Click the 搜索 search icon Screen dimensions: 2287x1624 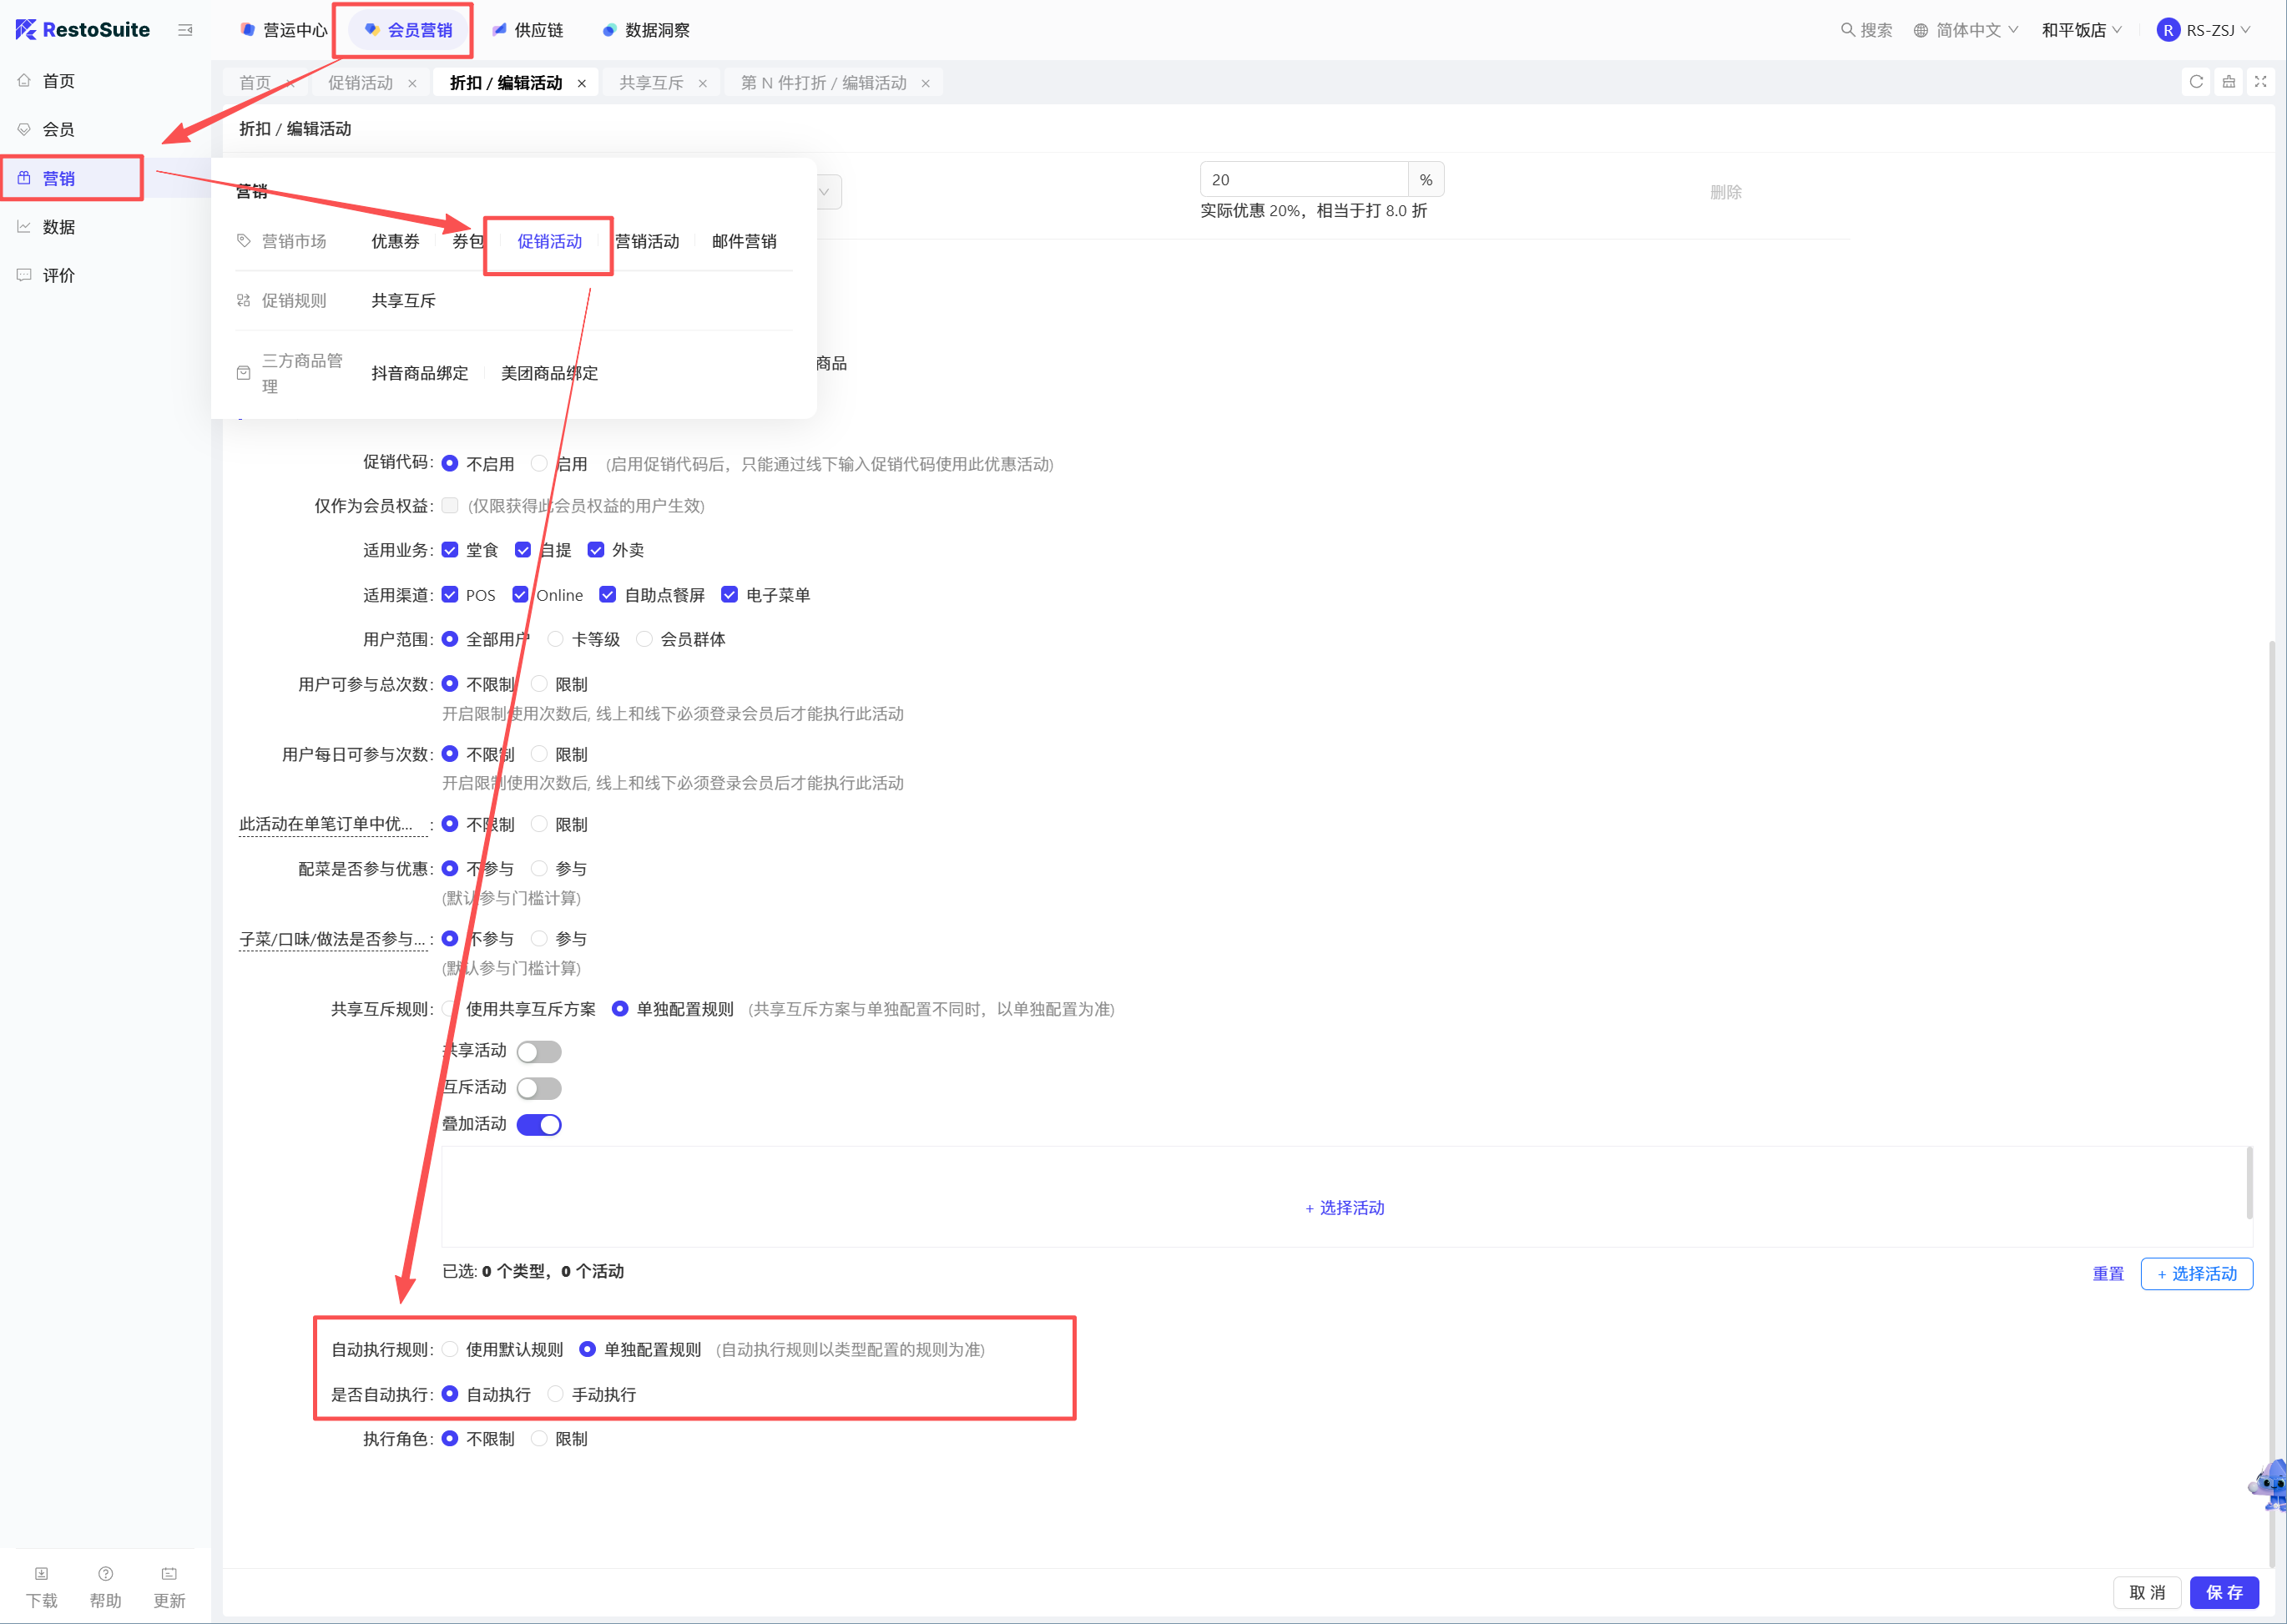1847,30
